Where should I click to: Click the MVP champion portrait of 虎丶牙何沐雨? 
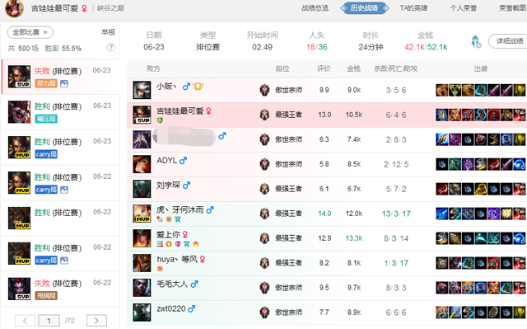tap(142, 214)
